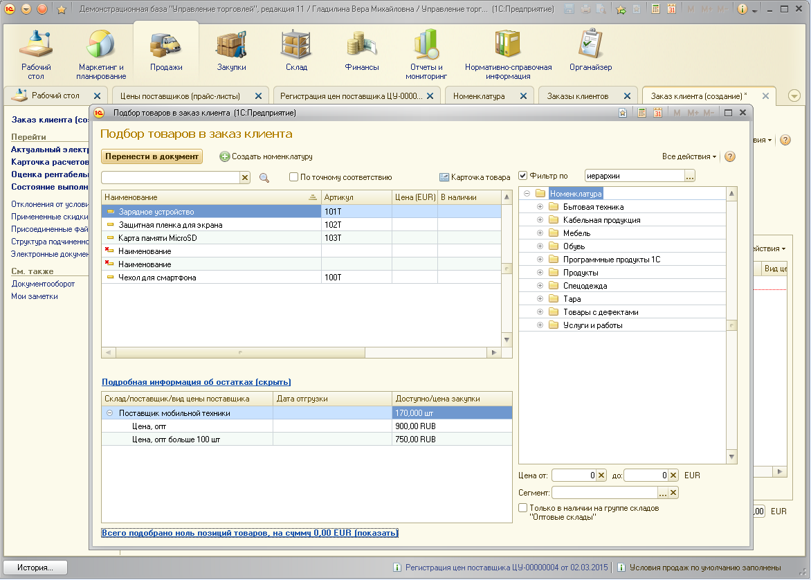
Task: Open Все действия dropdown menu
Action: tap(689, 156)
